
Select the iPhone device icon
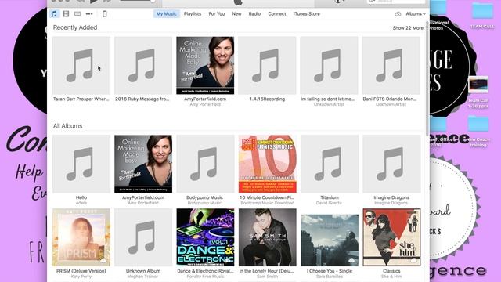click(x=104, y=14)
